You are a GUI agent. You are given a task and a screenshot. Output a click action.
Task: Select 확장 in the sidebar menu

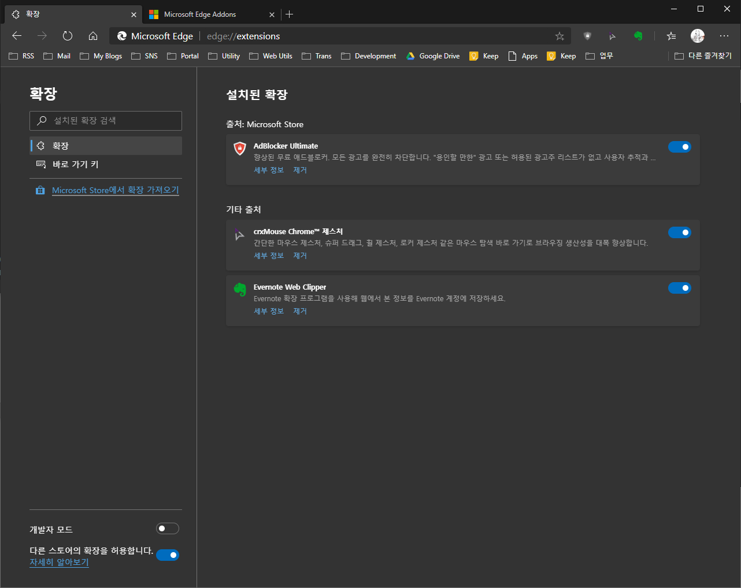point(106,146)
